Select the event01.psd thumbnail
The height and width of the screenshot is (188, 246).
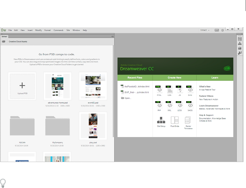point(93,86)
